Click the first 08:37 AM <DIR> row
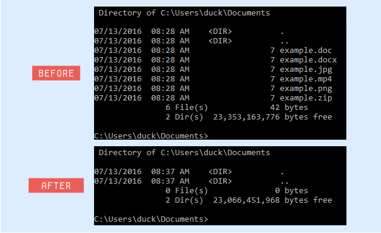The width and height of the screenshot is (381, 233). 189,172
